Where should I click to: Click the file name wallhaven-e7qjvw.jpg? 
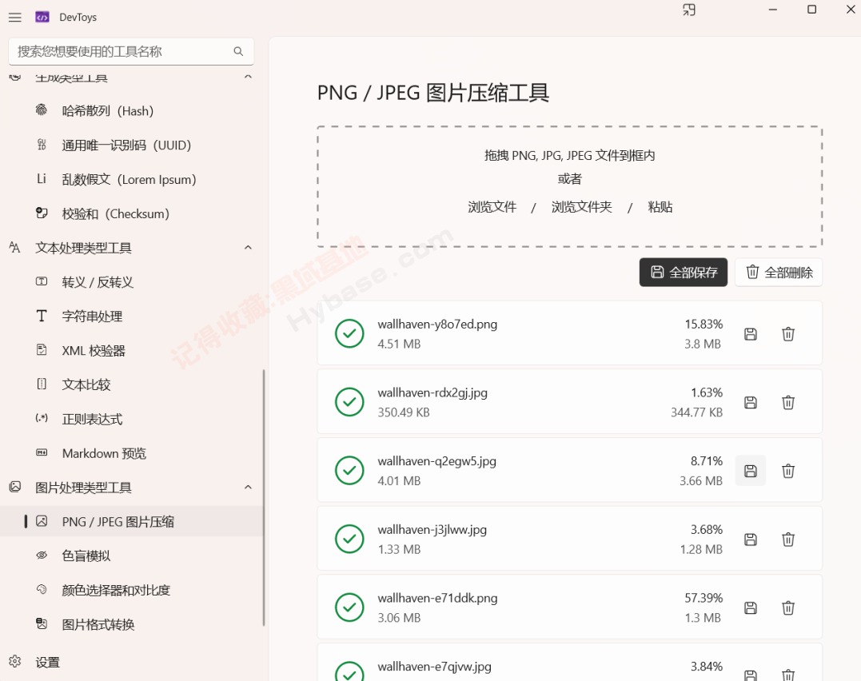434,667
